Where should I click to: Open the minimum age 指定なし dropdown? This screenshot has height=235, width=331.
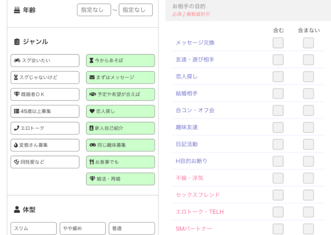click(94, 9)
